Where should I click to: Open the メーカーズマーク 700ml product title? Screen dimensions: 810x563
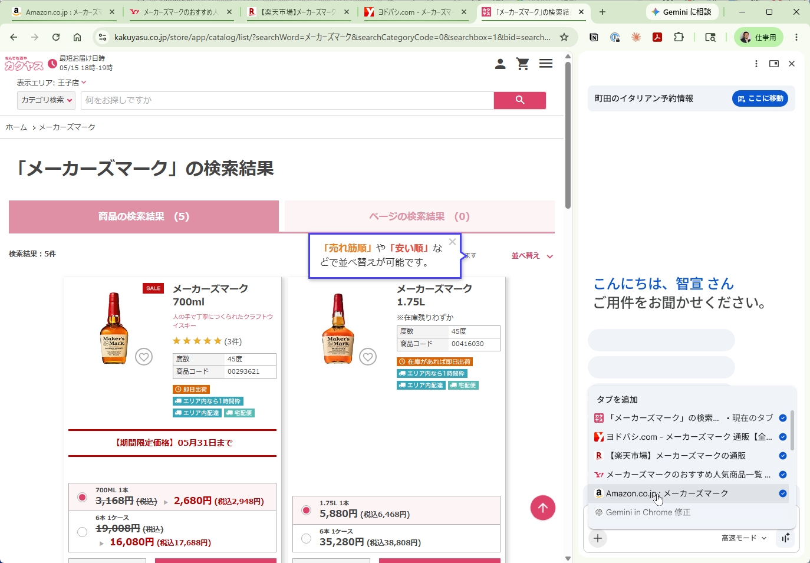click(x=210, y=295)
